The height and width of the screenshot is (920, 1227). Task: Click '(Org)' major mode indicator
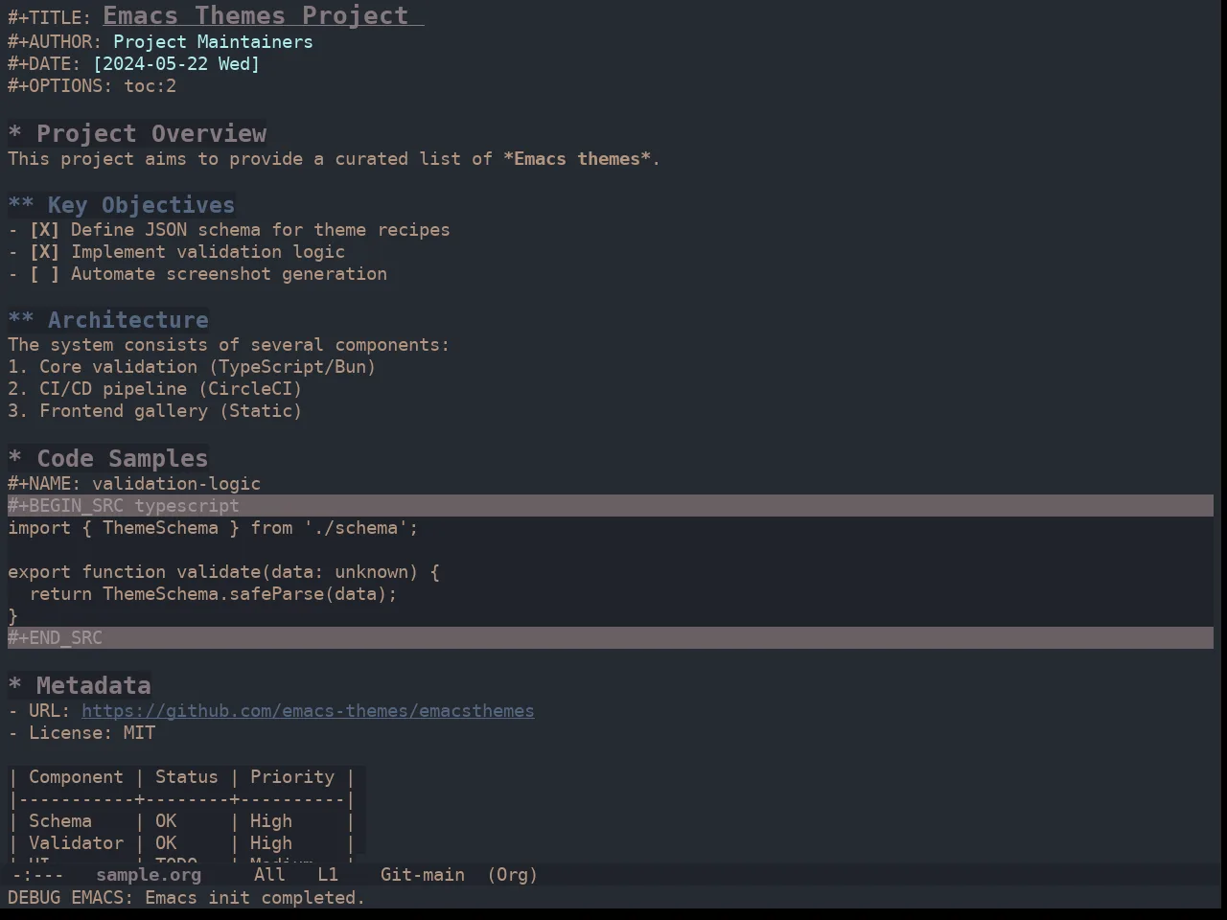[512, 875]
